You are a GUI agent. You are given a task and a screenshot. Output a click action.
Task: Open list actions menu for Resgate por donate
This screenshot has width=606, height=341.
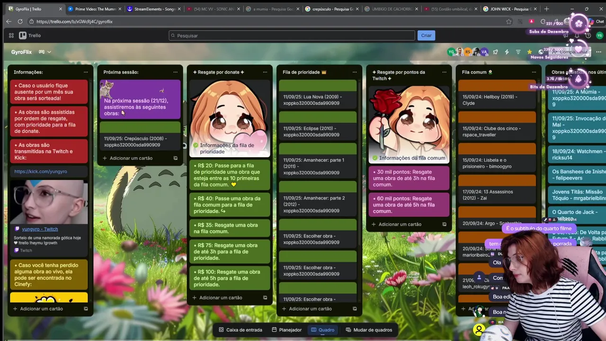click(265, 72)
